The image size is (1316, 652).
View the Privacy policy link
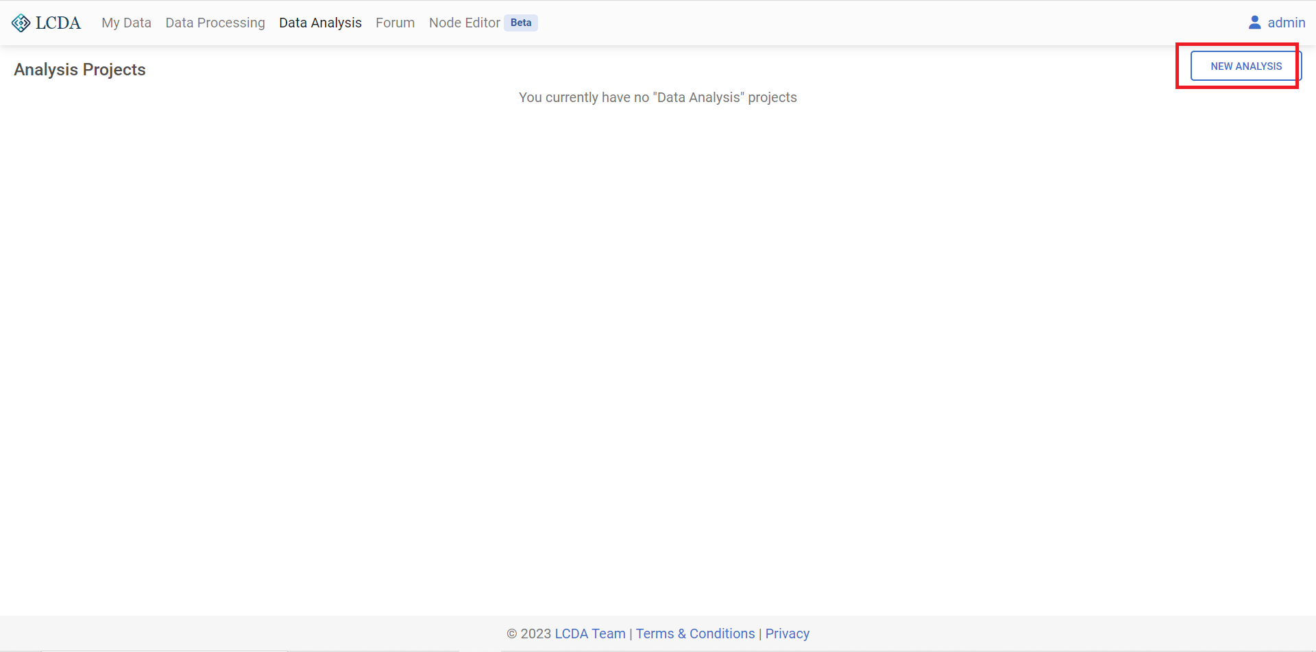[787, 634]
